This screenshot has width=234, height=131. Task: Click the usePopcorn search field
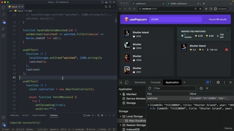[175, 19]
